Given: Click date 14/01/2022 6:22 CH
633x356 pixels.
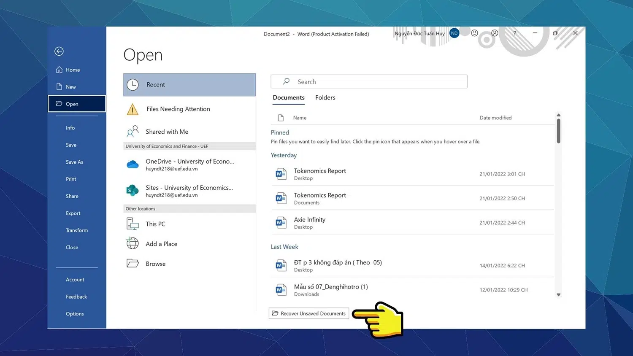Looking at the screenshot, I should [x=502, y=265].
